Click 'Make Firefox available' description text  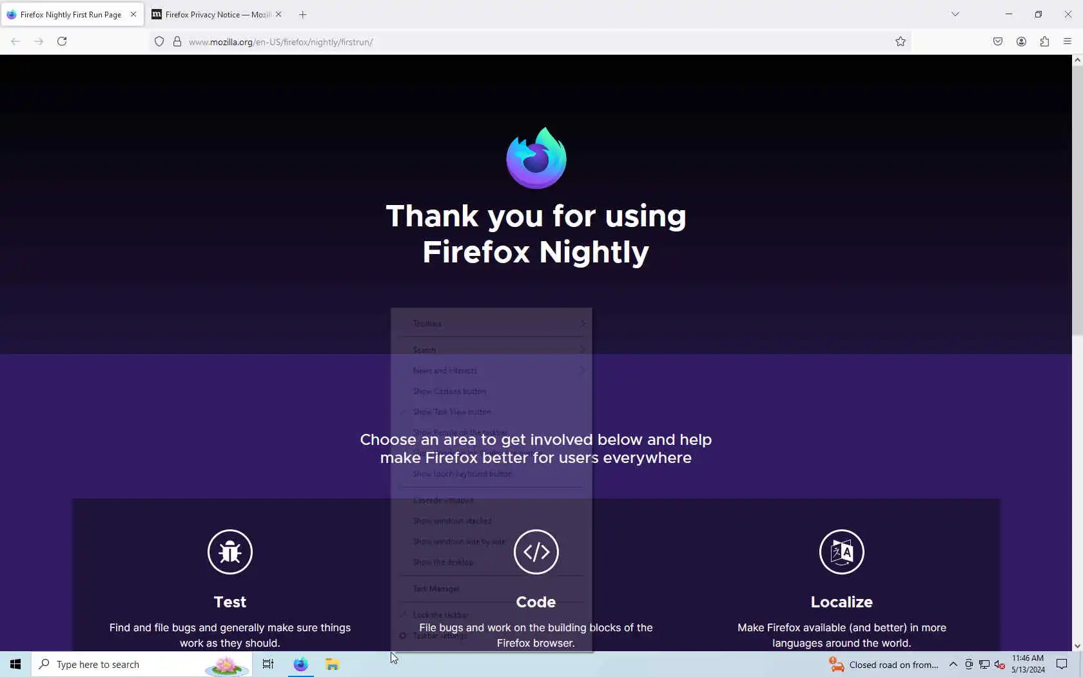tap(842, 635)
